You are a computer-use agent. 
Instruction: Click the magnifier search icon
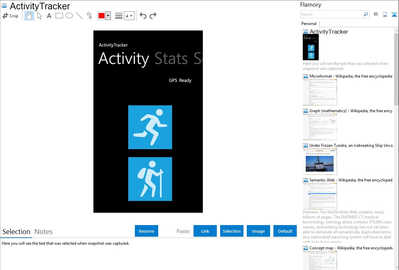click(x=366, y=14)
